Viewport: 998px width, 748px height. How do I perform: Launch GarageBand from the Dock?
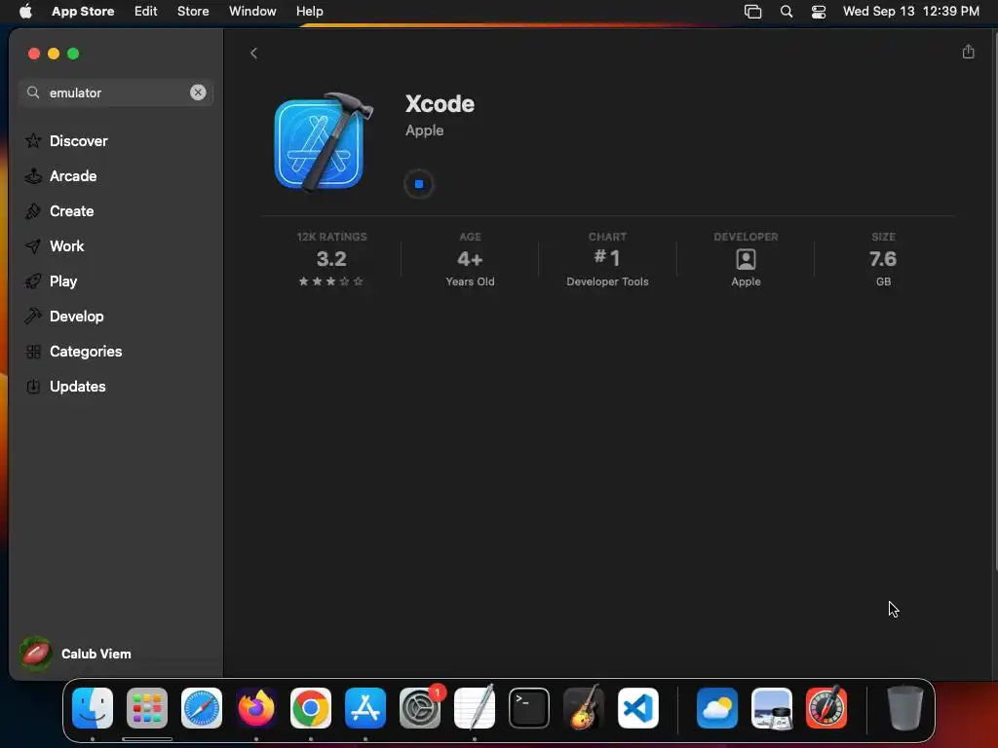(x=584, y=708)
